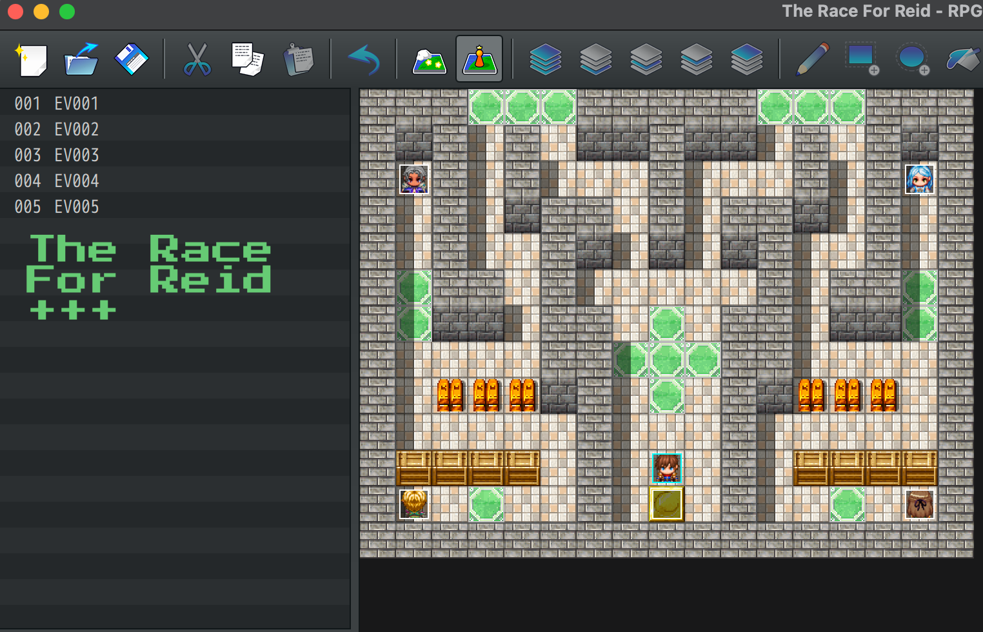Image resolution: width=983 pixels, height=632 pixels.
Task: Select the Flood Fill tool
Action: pyautogui.click(x=964, y=59)
